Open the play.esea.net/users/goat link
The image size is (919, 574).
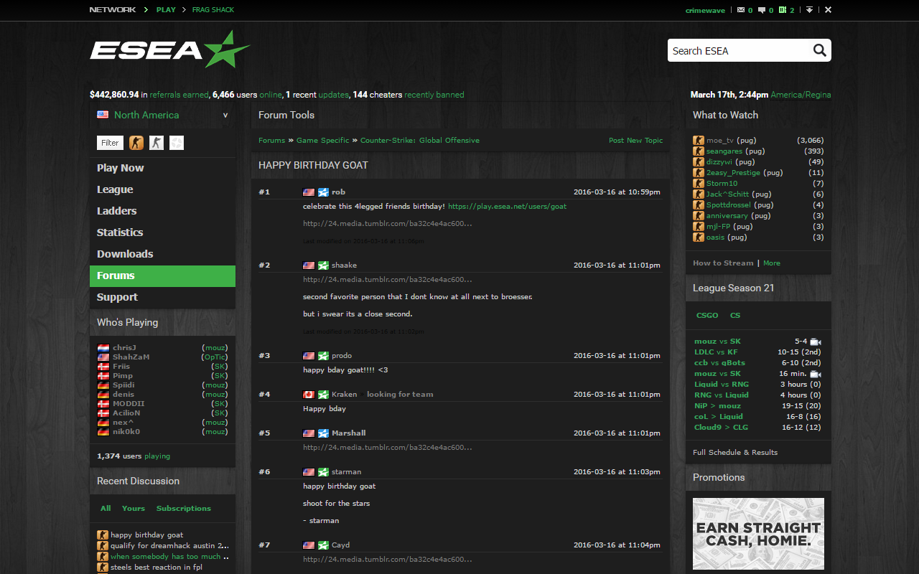tap(508, 207)
